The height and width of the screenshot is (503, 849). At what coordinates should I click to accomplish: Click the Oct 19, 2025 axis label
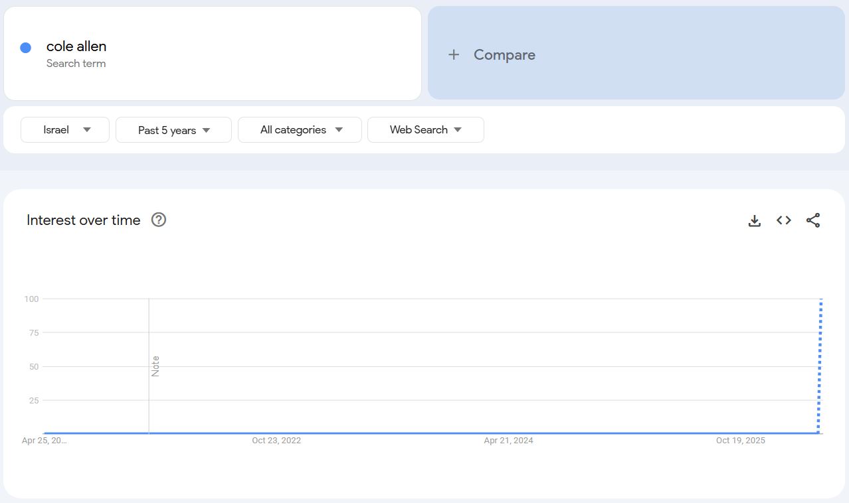[741, 441]
